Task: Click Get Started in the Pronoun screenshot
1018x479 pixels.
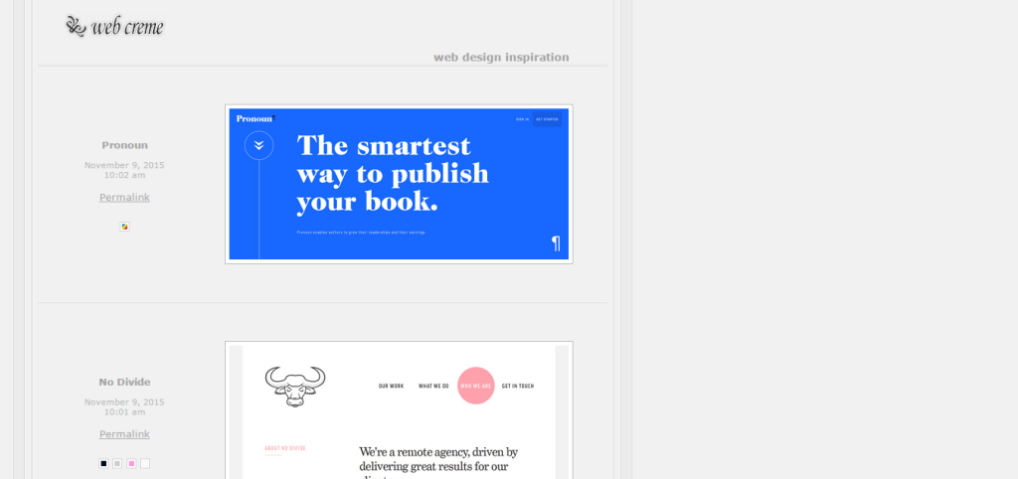Action: pyautogui.click(x=547, y=119)
